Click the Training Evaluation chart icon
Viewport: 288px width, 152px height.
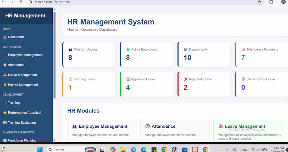point(5,123)
